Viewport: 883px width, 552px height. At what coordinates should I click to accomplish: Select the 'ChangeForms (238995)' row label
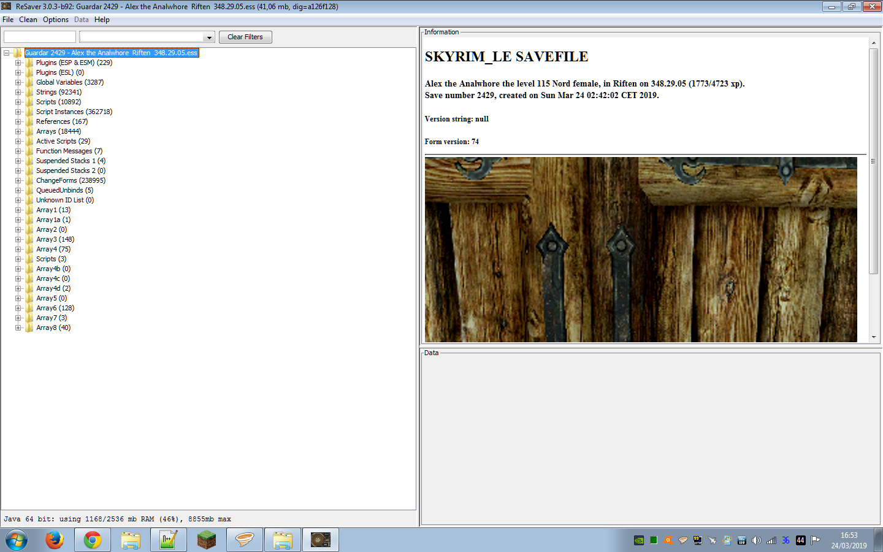(x=71, y=180)
